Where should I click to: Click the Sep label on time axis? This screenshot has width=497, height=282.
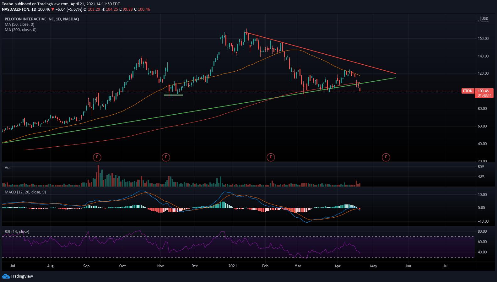(x=86, y=266)
